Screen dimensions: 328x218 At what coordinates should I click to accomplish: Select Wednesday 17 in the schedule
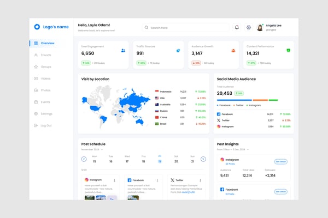[127, 159]
